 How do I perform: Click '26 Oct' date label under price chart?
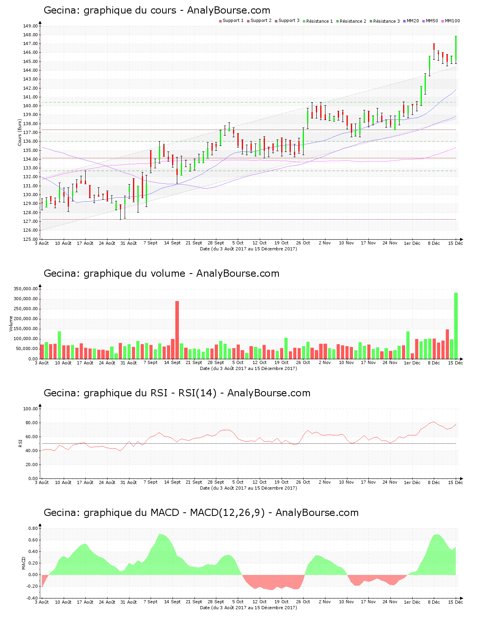click(x=303, y=243)
